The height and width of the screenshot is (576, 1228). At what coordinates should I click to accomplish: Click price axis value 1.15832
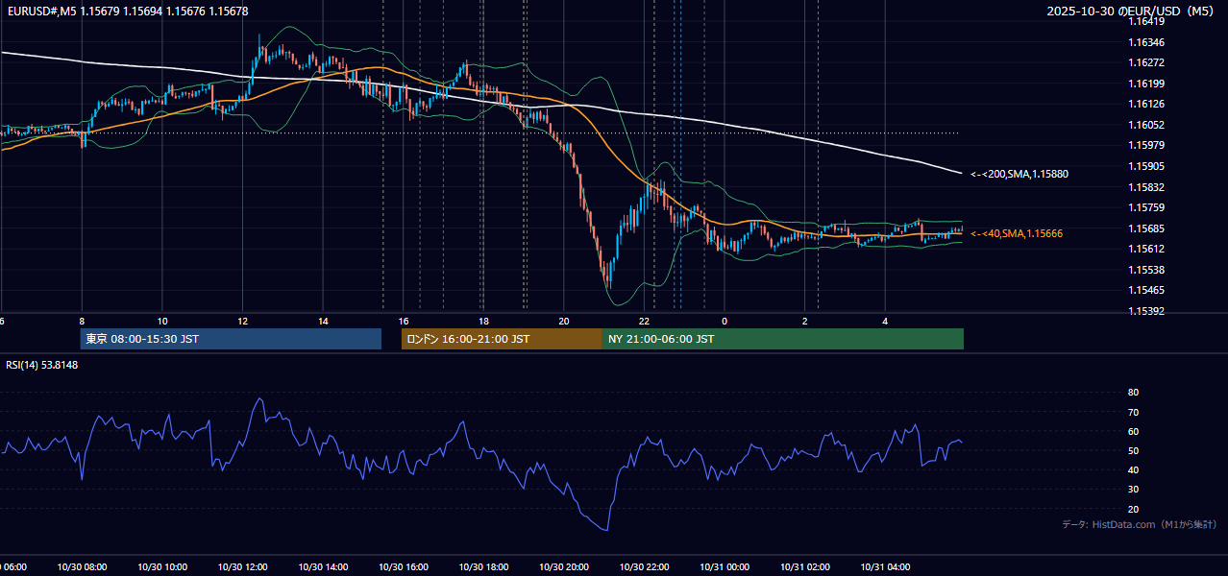(x=1145, y=187)
